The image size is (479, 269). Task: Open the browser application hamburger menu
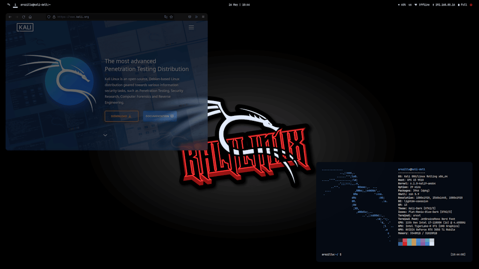tap(203, 17)
